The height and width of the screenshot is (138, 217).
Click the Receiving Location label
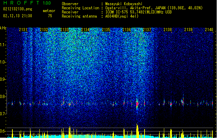[80, 8]
